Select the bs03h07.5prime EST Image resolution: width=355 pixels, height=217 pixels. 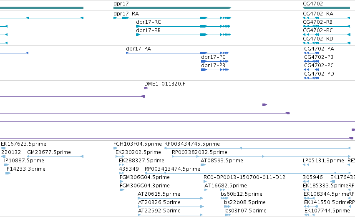click(228, 215)
